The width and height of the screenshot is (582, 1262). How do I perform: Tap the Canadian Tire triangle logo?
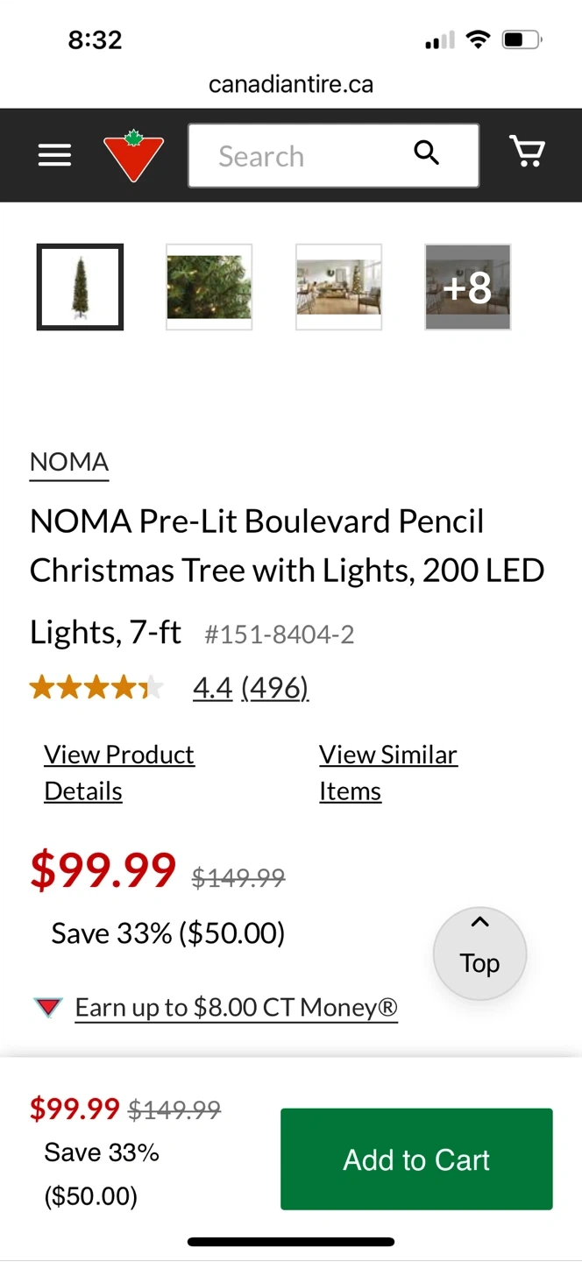[x=133, y=156]
